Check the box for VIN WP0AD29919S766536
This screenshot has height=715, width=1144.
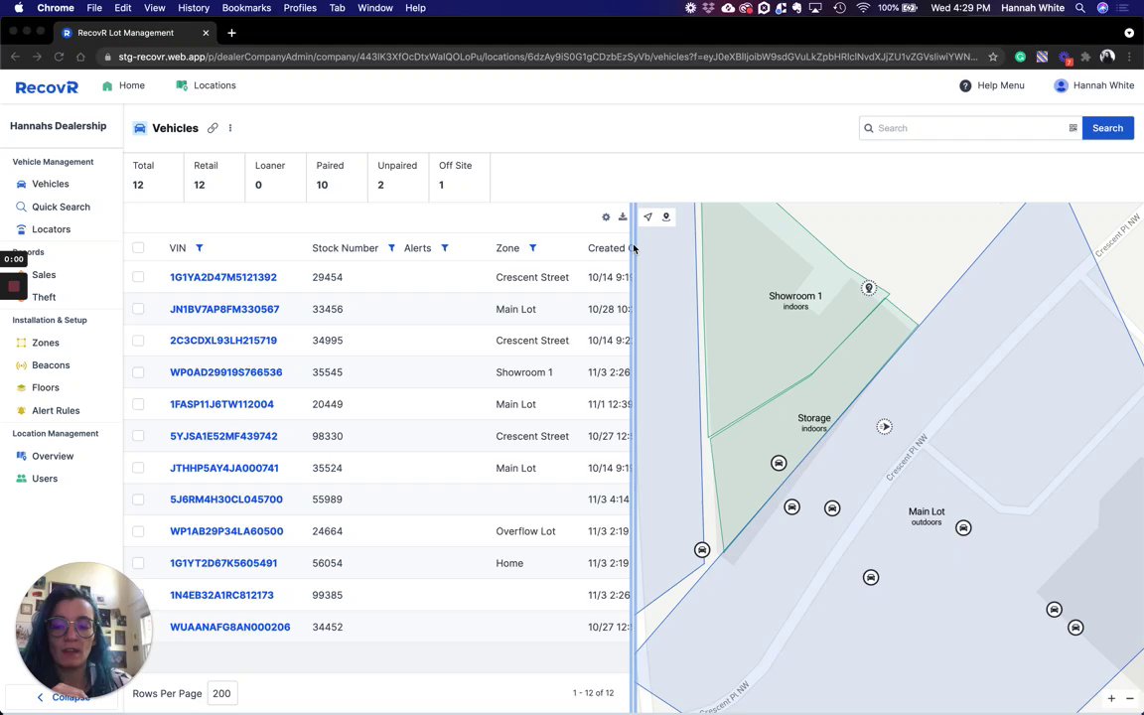[138, 372]
